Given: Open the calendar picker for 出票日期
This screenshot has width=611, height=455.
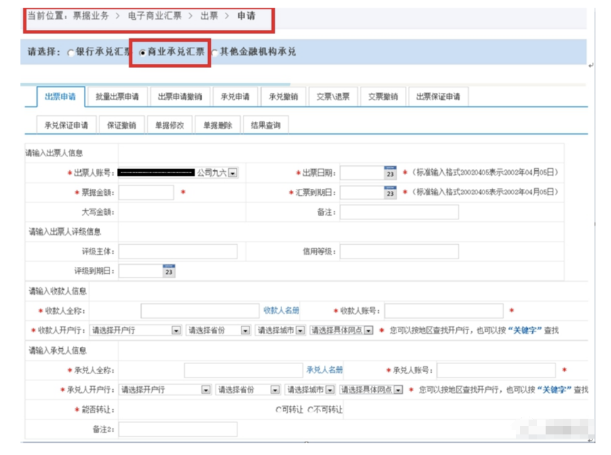Looking at the screenshot, I should (389, 173).
